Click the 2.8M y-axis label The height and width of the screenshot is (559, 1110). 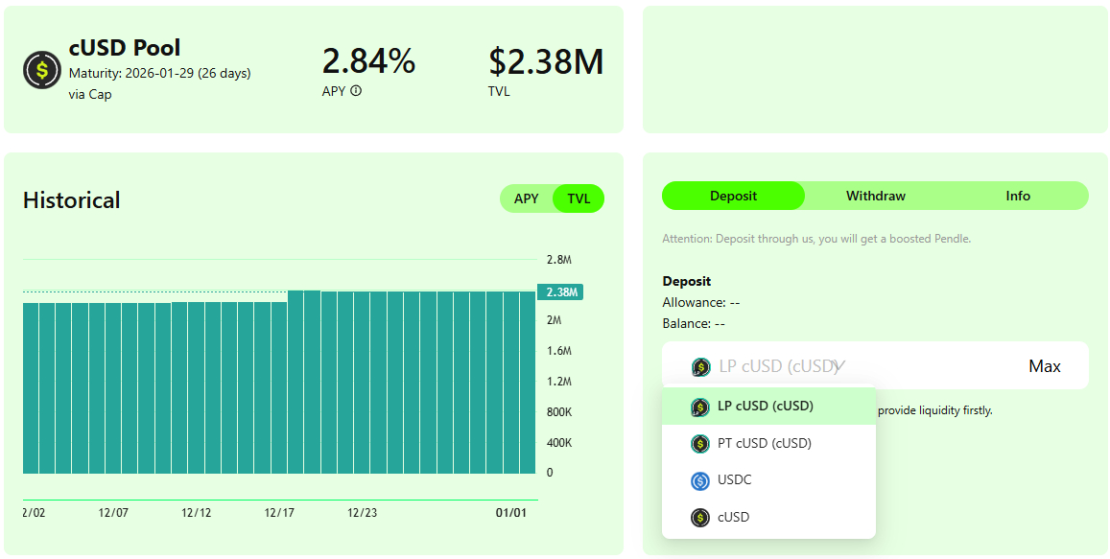[558, 260]
